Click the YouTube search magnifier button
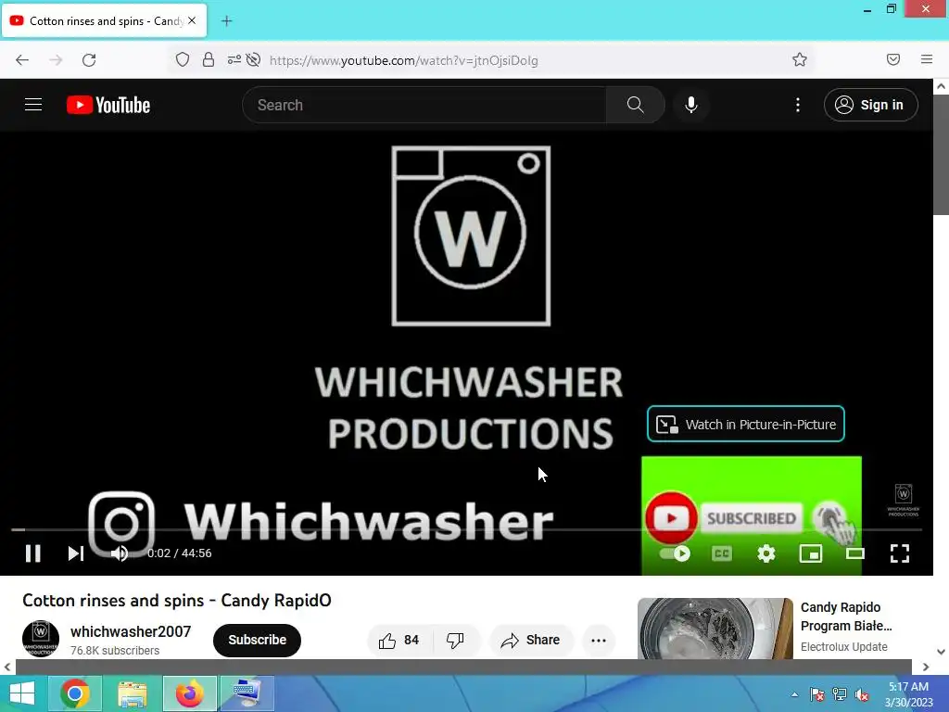Screen dimensions: 949x712 click(x=635, y=105)
